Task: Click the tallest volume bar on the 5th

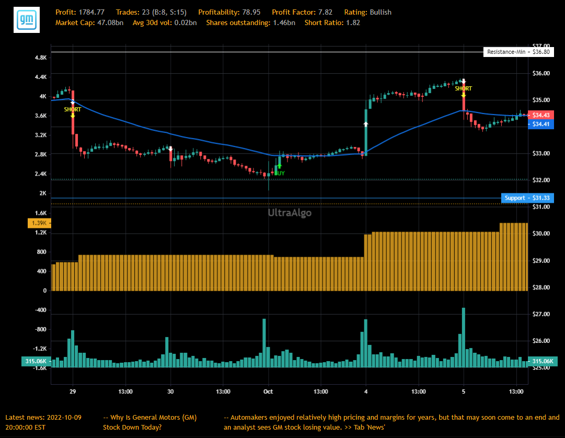Action: [464, 338]
